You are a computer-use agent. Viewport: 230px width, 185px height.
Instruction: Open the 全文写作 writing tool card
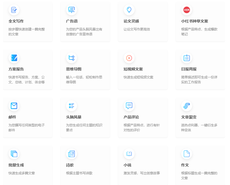[27, 21]
